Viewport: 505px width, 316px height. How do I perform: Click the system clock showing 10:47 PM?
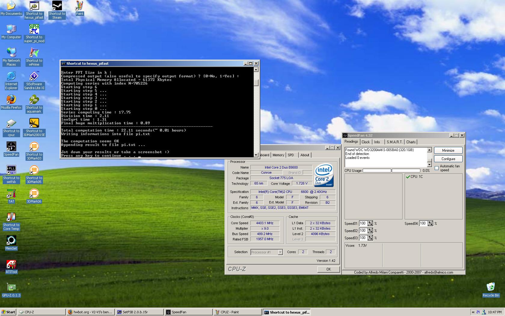pyautogui.click(x=495, y=312)
